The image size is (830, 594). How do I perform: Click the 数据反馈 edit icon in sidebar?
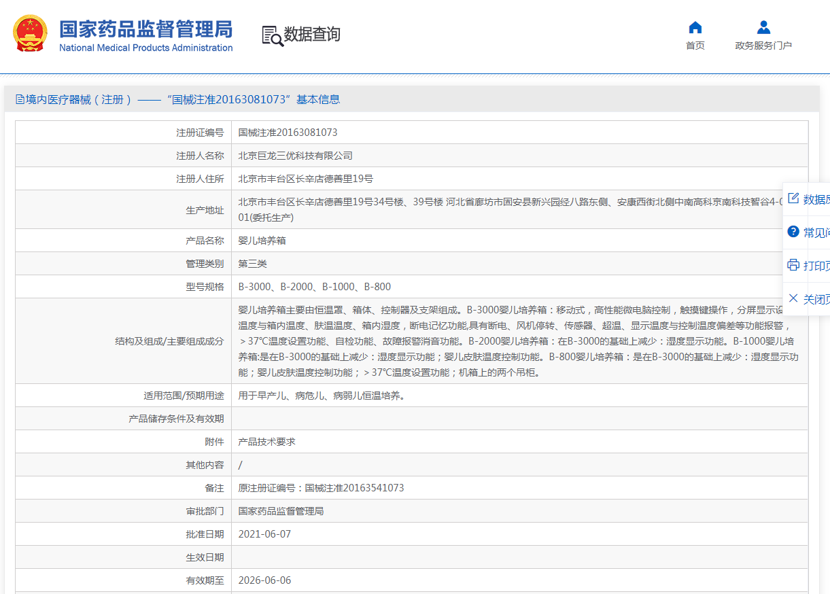pos(793,198)
